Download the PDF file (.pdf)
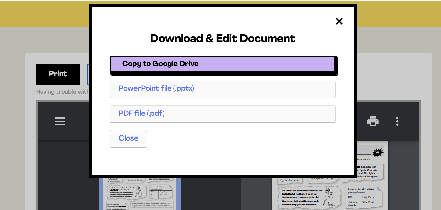The height and width of the screenshot is (210, 441). [x=223, y=114]
